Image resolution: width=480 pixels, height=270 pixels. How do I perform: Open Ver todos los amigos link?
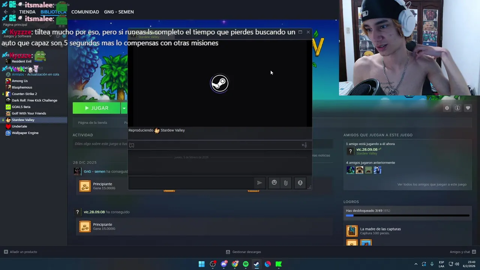432,184
